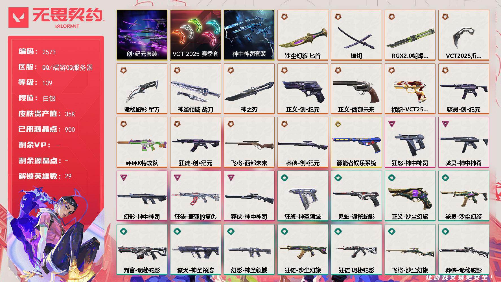Select the 镭切 dual katana icon
501x282 pixels.
click(356, 39)
